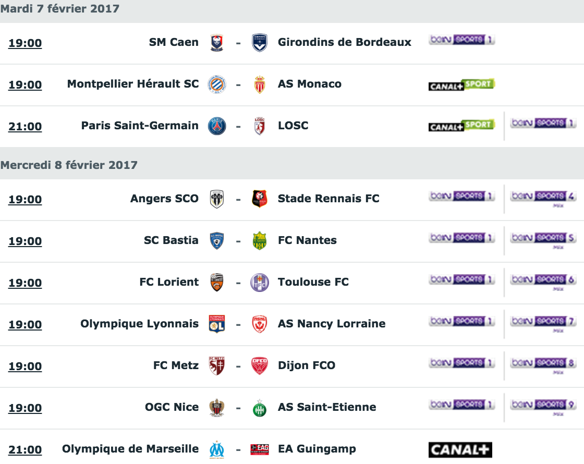Click the Olympique de Marseille logo
This screenshot has height=464, width=584.
click(x=217, y=449)
